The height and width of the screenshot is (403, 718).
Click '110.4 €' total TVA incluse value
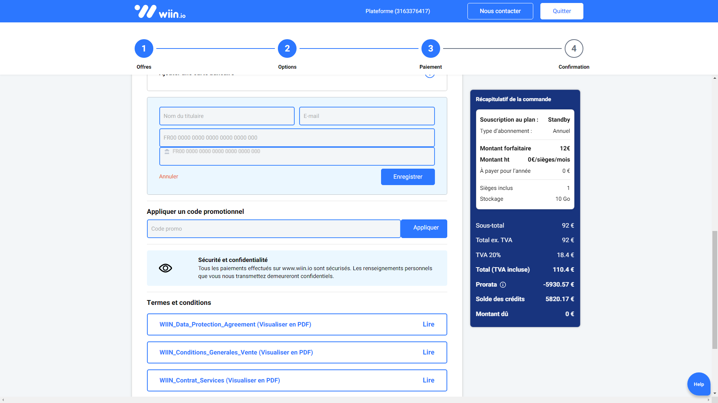click(564, 269)
